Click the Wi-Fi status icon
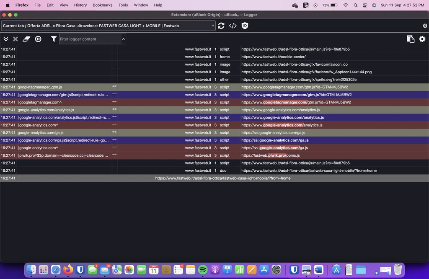Screen dimensions: 429x279 pos(346,5)
